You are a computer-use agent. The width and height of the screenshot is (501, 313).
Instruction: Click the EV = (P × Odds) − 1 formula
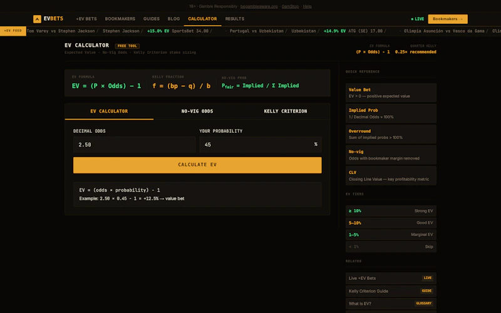pyautogui.click(x=106, y=86)
